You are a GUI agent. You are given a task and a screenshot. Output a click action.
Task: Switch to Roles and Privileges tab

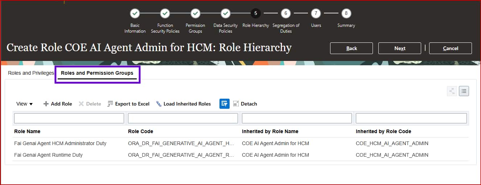coord(31,73)
